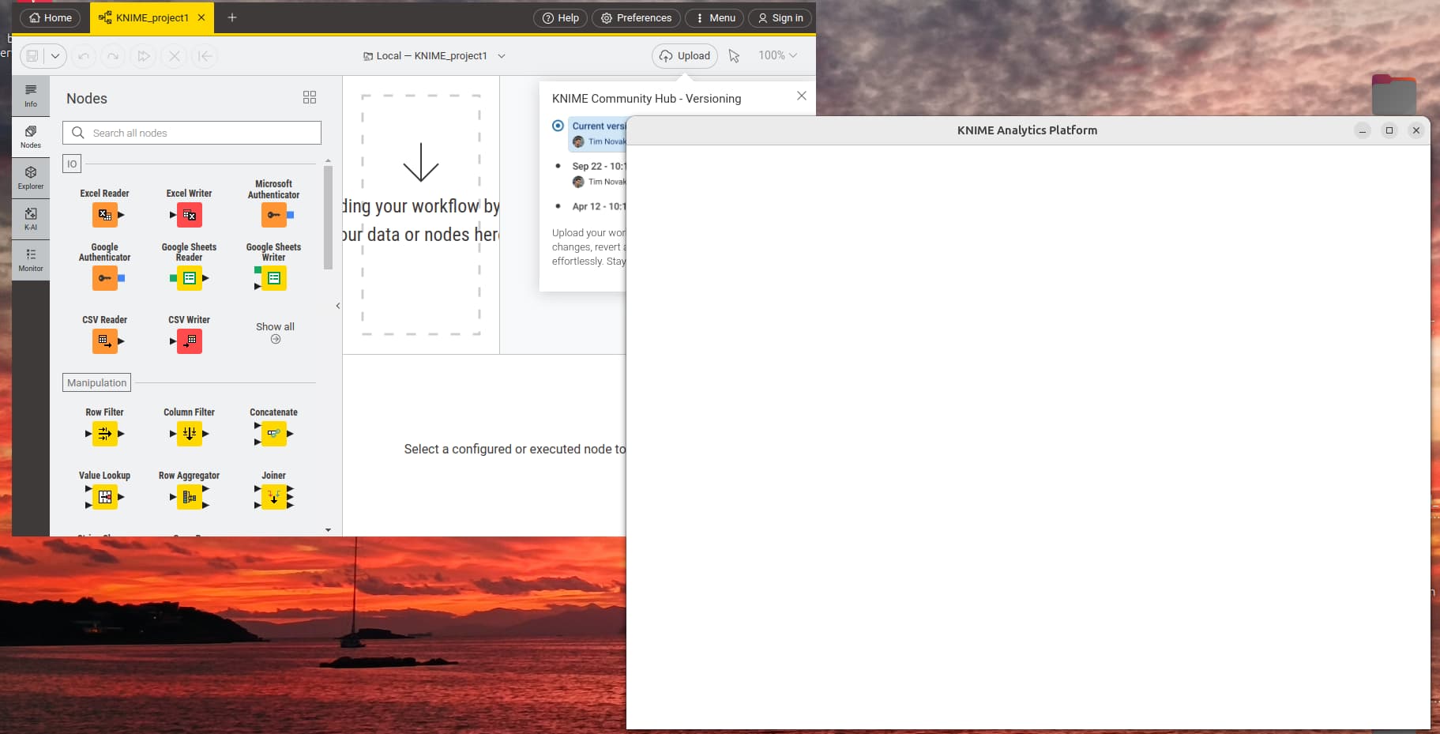The image size is (1440, 734).
Task: Click the Google Sheets Writer node icon
Action: pyautogui.click(x=274, y=278)
